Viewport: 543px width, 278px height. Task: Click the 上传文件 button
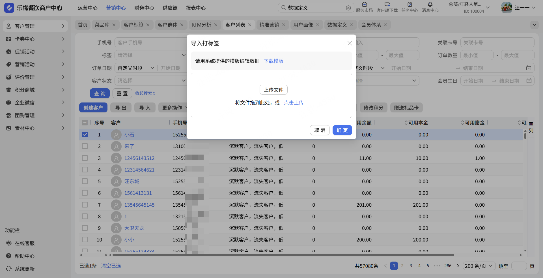pos(273,90)
